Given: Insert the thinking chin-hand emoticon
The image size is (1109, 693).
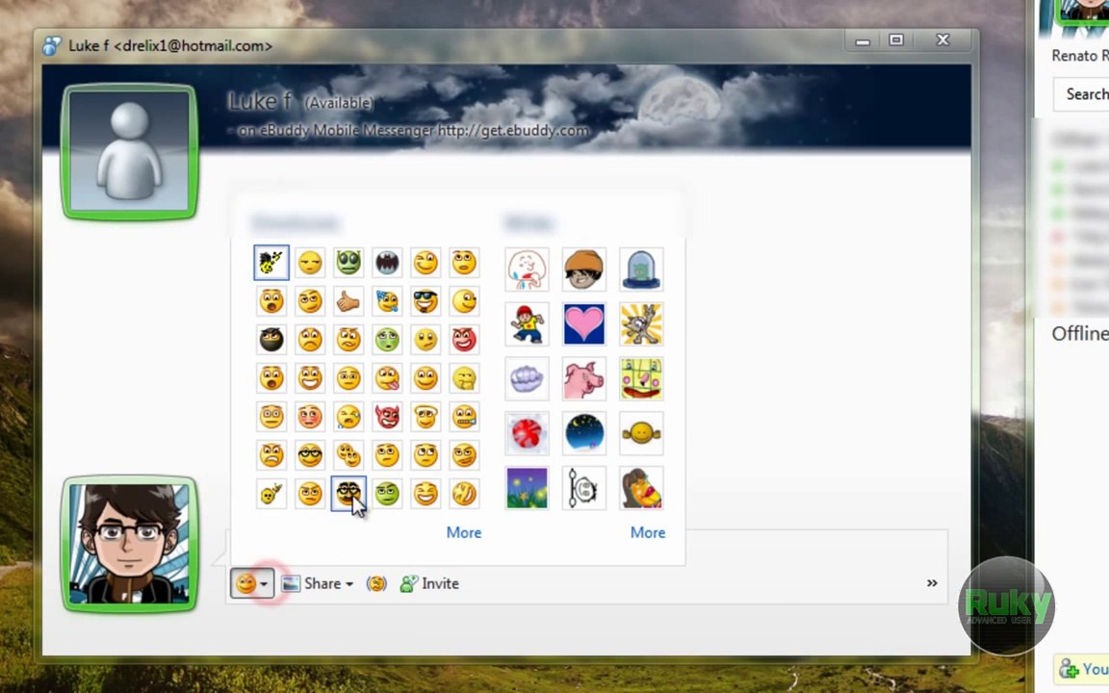Looking at the screenshot, I should pyautogui.click(x=464, y=378).
